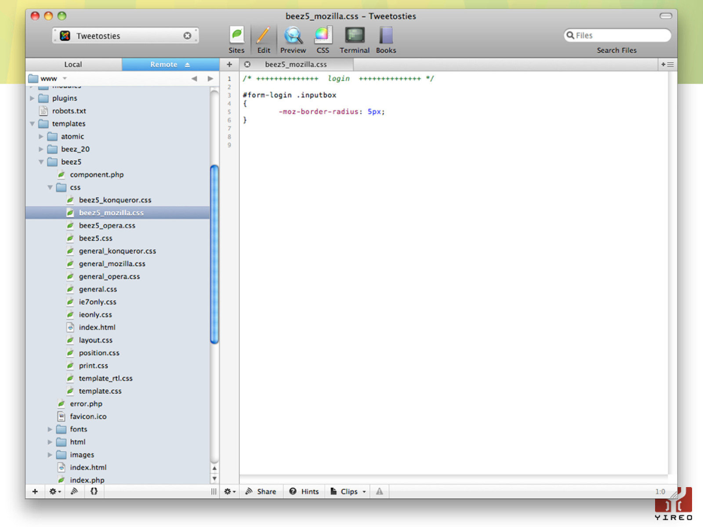Expand the beez_20 folder
The width and height of the screenshot is (703, 527).
tap(41, 149)
